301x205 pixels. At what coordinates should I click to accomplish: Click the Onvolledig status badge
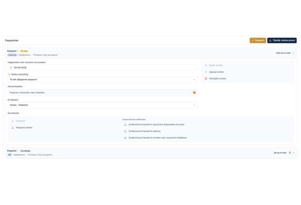pyautogui.click(x=25, y=151)
